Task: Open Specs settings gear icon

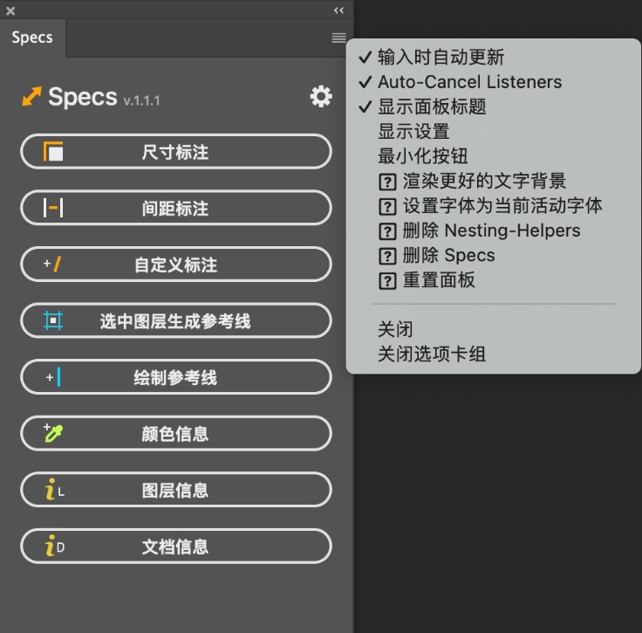Action: [321, 97]
